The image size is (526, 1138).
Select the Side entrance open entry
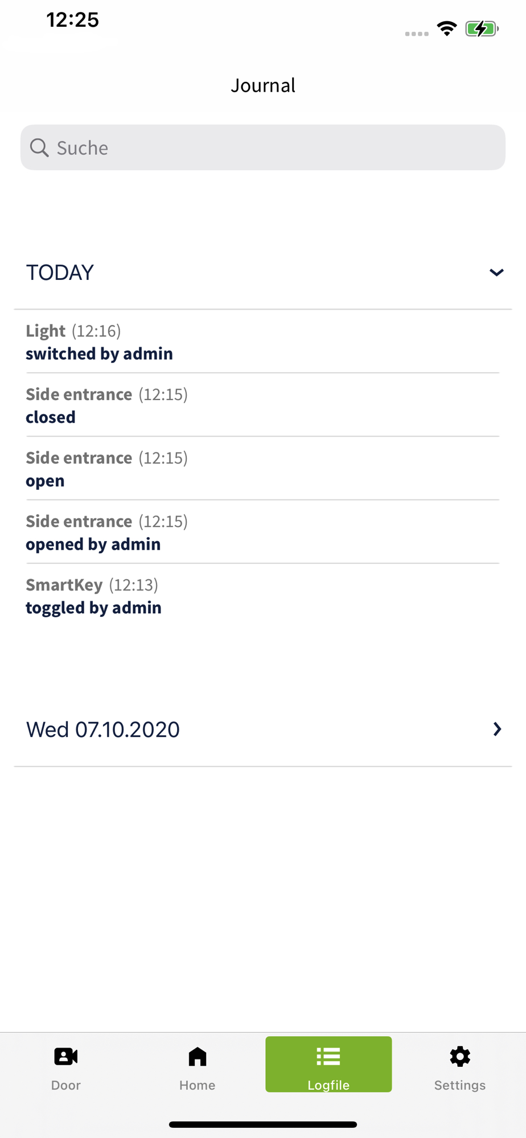coord(263,469)
